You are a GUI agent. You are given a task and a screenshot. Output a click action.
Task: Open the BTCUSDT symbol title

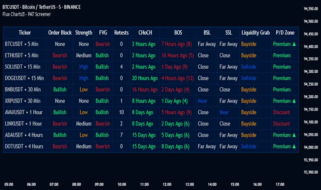tap(41, 7)
